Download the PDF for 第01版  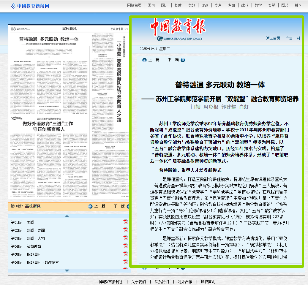[x=126, y=222]
